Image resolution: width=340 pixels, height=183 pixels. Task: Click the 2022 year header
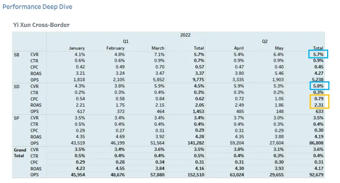pos(185,35)
